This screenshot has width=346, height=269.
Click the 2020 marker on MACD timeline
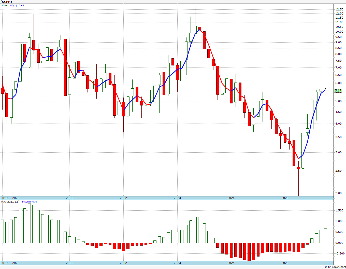[16, 263]
